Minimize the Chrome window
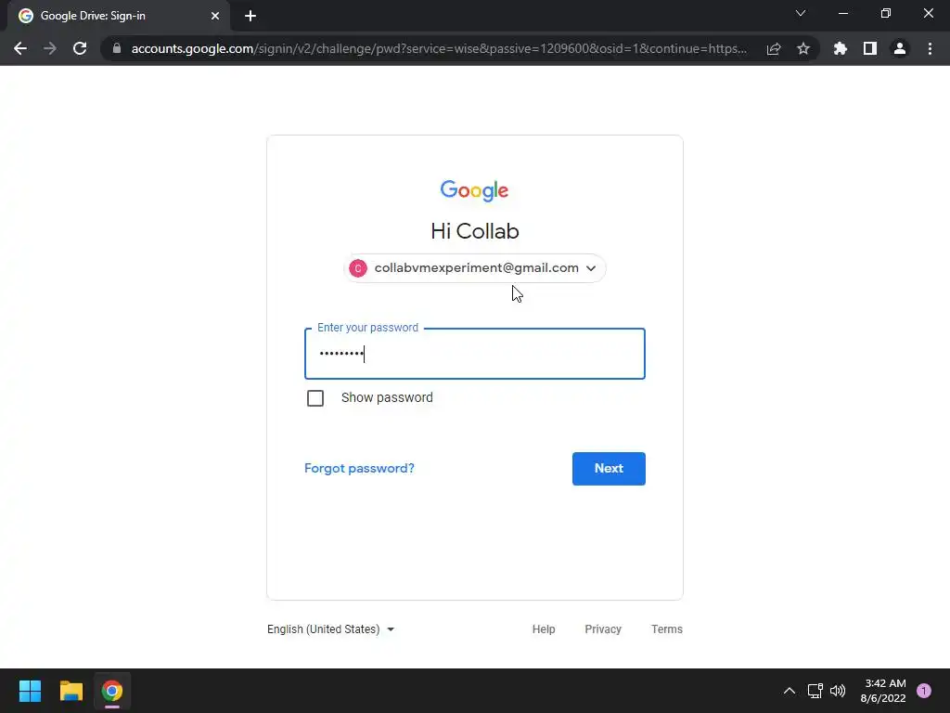Viewport: 950px width, 713px height. pyautogui.click(x=842, y=13)
